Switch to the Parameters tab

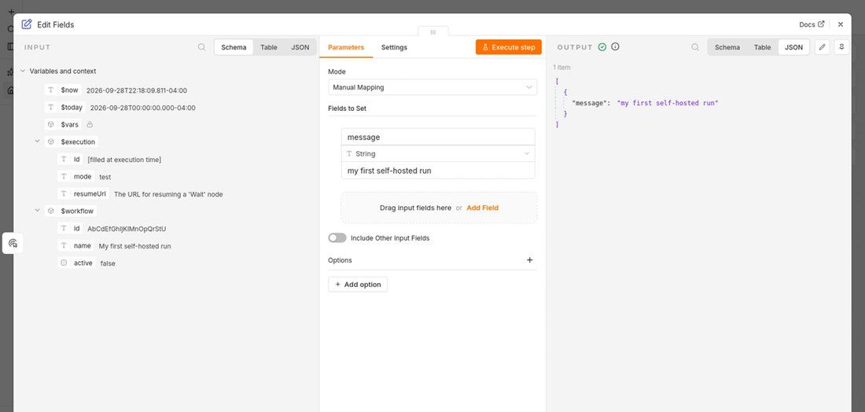[x=346, y=47]
